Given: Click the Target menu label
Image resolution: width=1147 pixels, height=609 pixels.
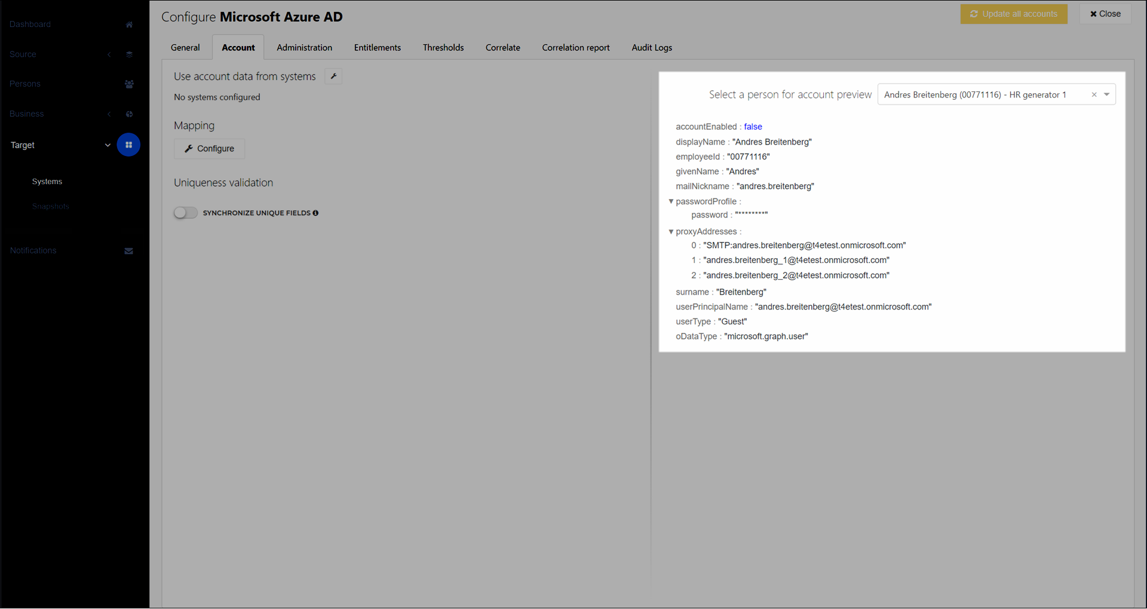Looking at the screenshot, I should [23, 145].
